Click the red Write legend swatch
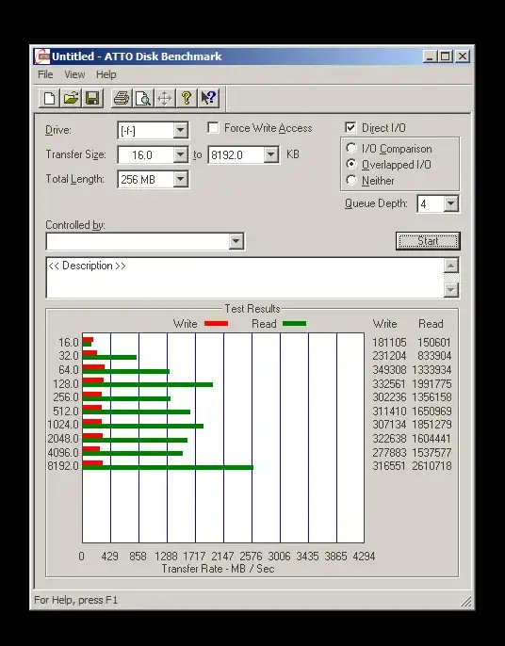This screenshot has width=505, height=646. 216,324
